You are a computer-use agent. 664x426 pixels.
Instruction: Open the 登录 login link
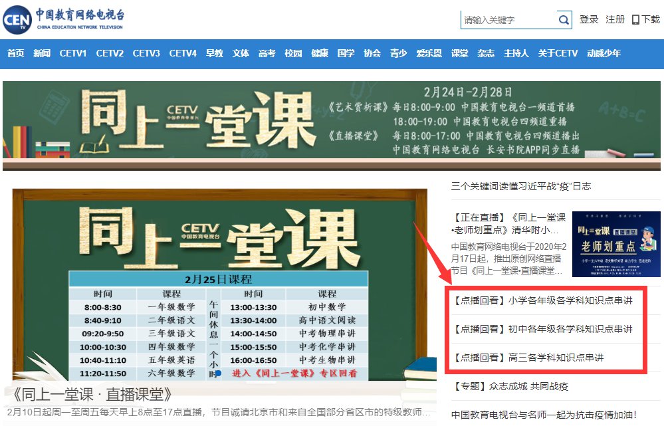click(x=589, y=20)
